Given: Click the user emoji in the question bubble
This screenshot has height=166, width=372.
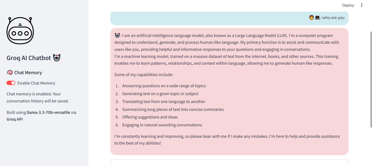Looking at the screenshot, I should point(312,17).
